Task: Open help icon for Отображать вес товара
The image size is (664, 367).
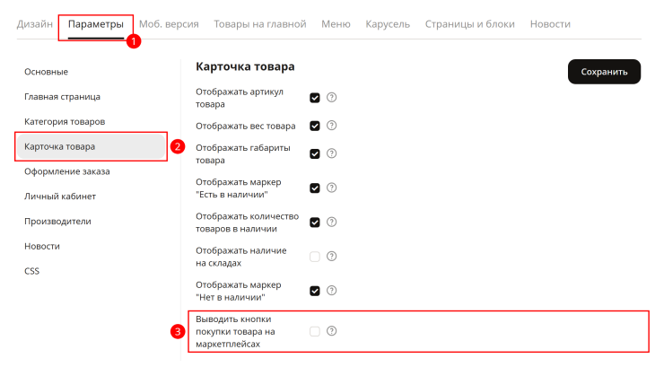Action: [332, 126]
